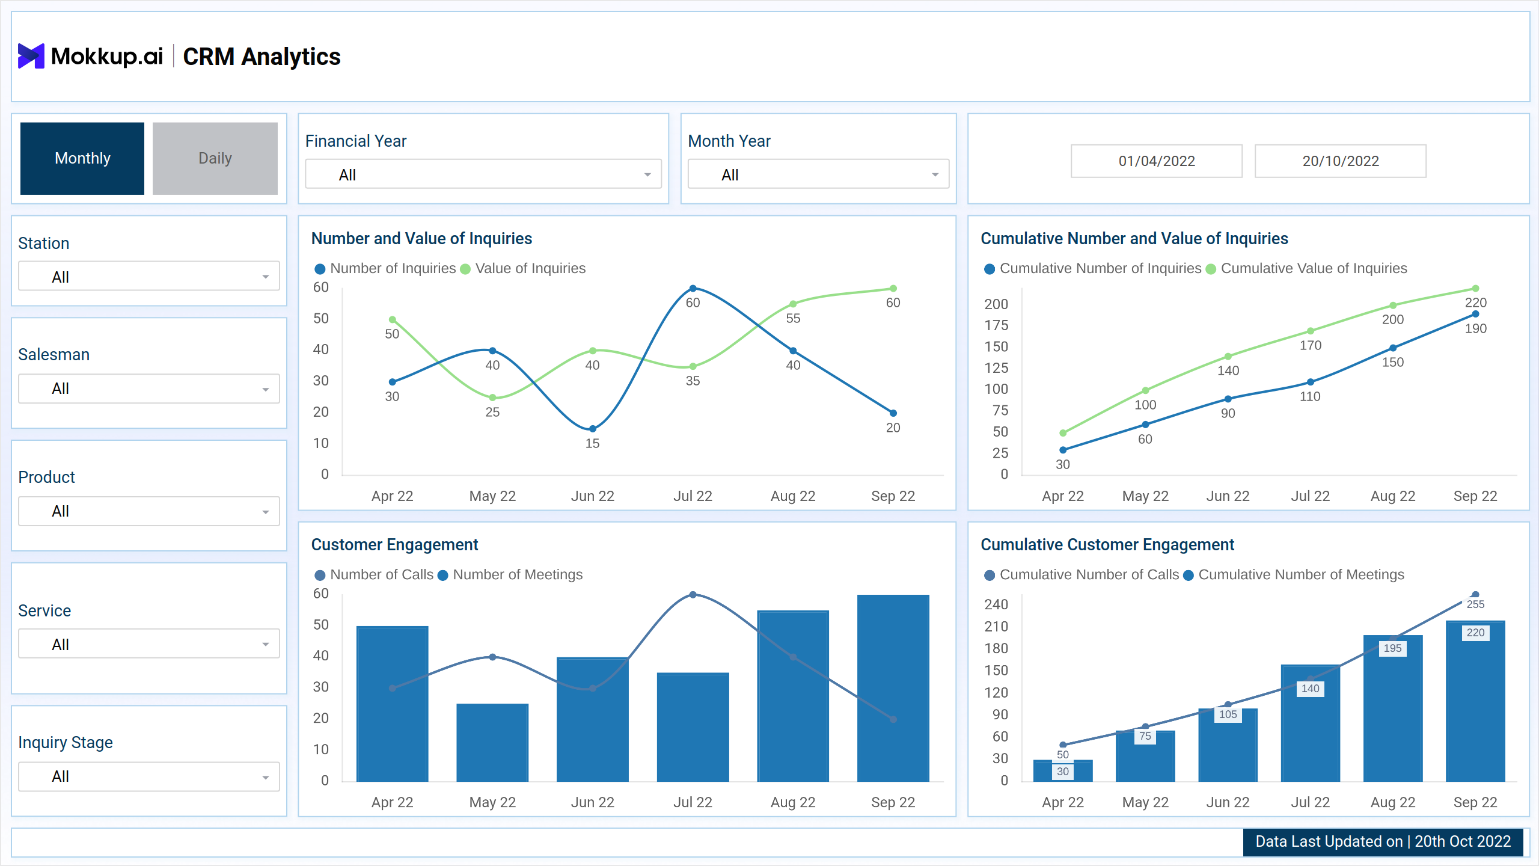Switch to Daily view
Viewport: 1539px width, 866px height.
click(x=215, y=158)
